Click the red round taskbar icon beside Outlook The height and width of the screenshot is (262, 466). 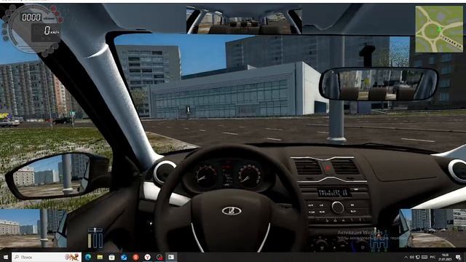coord(135,257)
